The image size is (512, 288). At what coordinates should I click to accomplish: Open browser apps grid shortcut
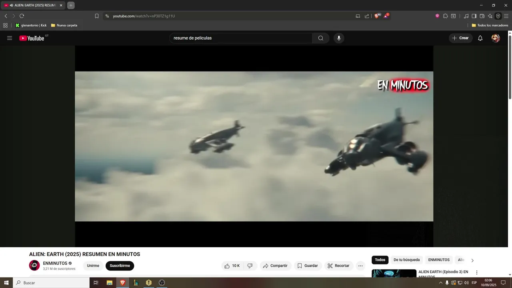point(5,25)
